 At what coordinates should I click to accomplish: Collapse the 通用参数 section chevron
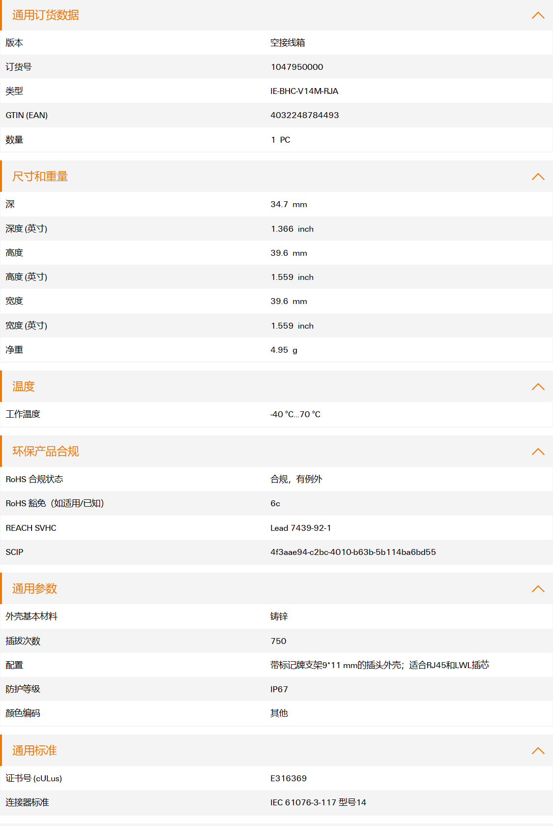coord(538,589)
